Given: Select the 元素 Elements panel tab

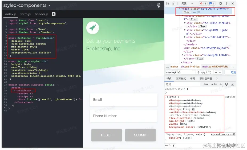Looking at the screenshot, I should pyautogui.click(x=184, y=3).
